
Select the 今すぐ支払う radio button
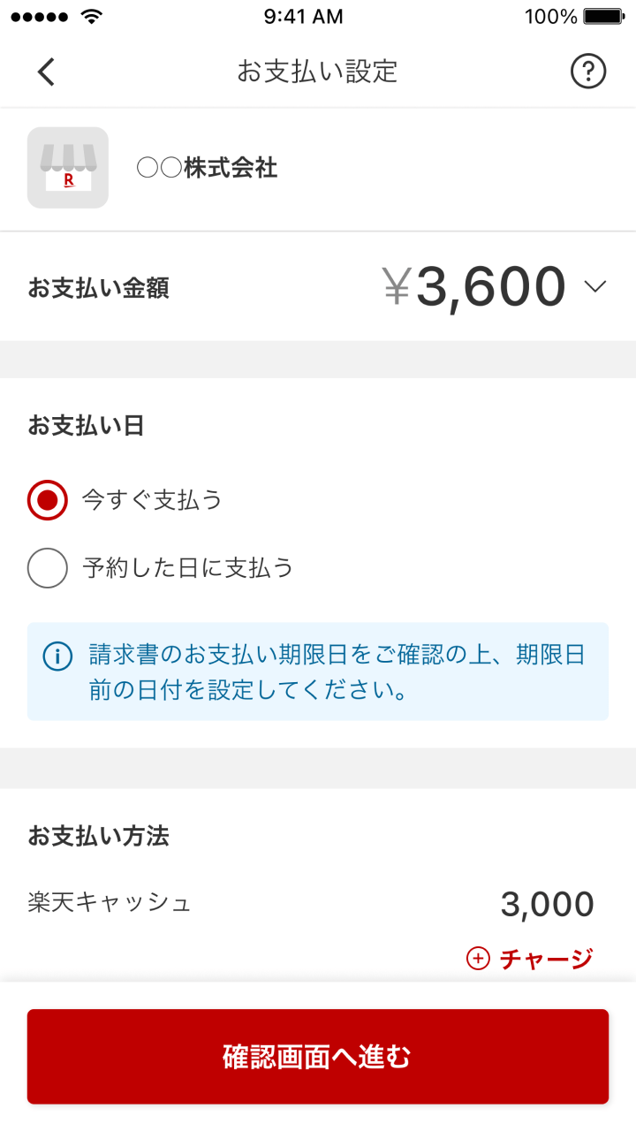click(48, 500)
